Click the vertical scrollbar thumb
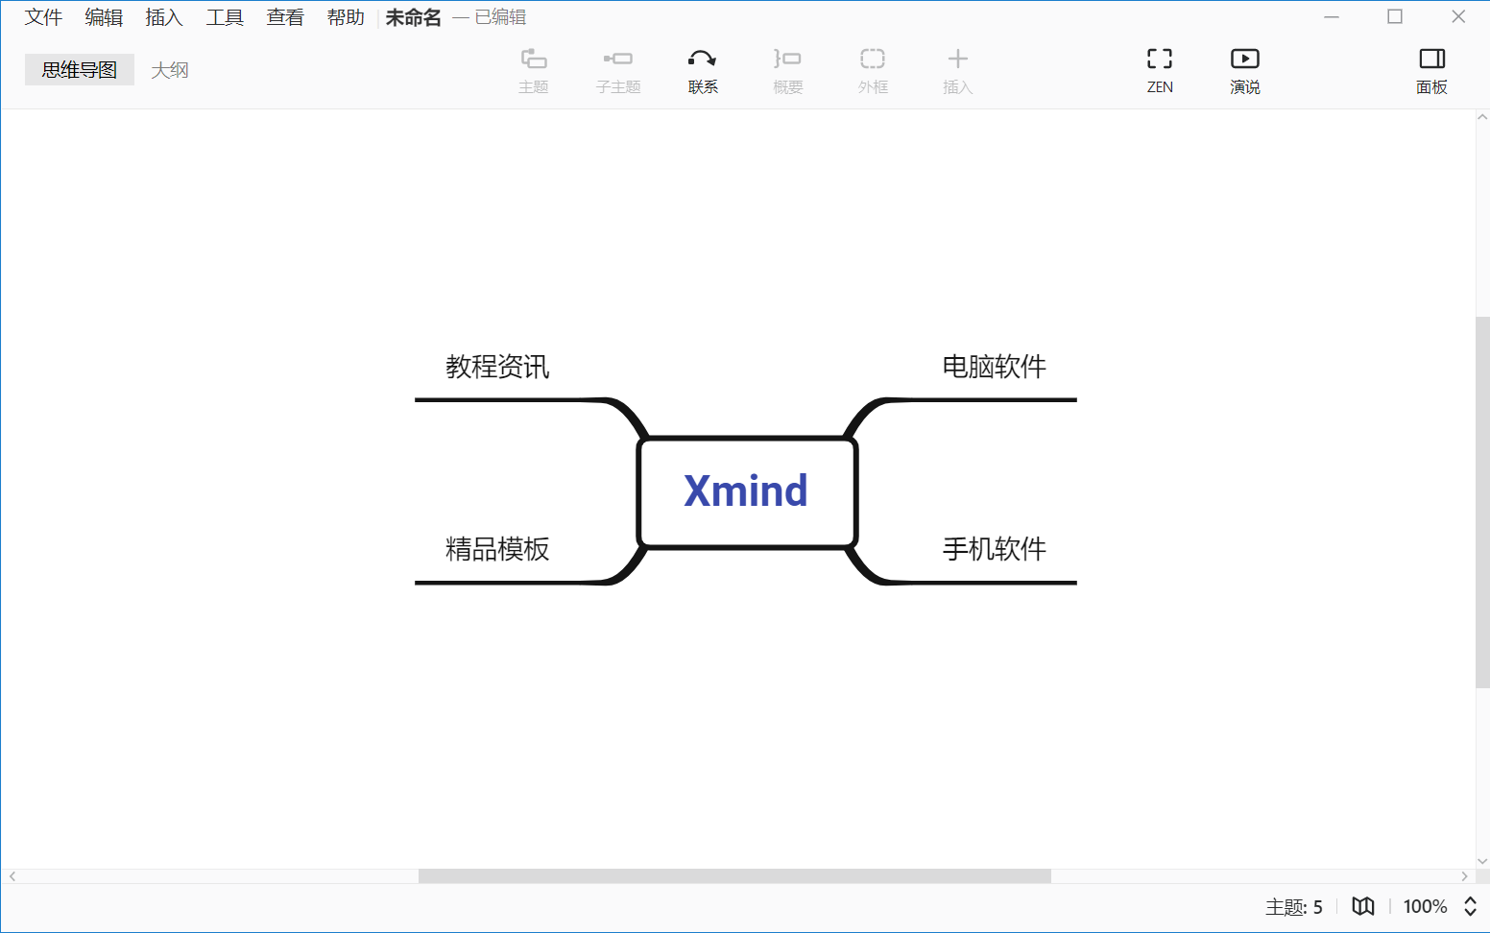 click(x=1482, y=502)
